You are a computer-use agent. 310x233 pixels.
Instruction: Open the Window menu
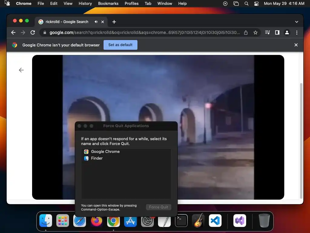pos(165,3)
